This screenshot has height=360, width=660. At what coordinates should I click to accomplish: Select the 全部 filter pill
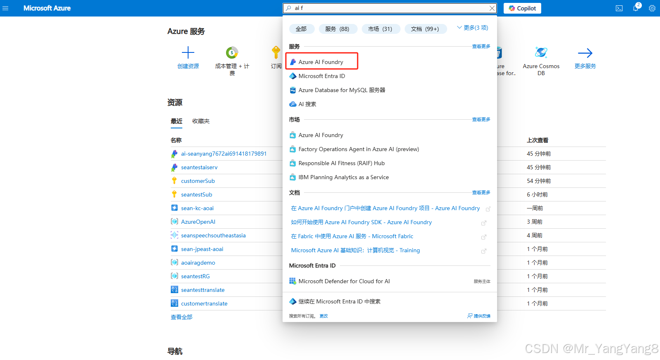coord(301,29)
